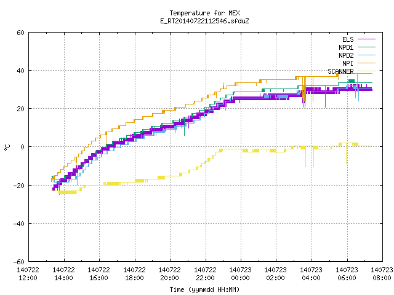394x295 pixels.
Task: Click the y-axis value -20
Action: [x=19, y=186]
